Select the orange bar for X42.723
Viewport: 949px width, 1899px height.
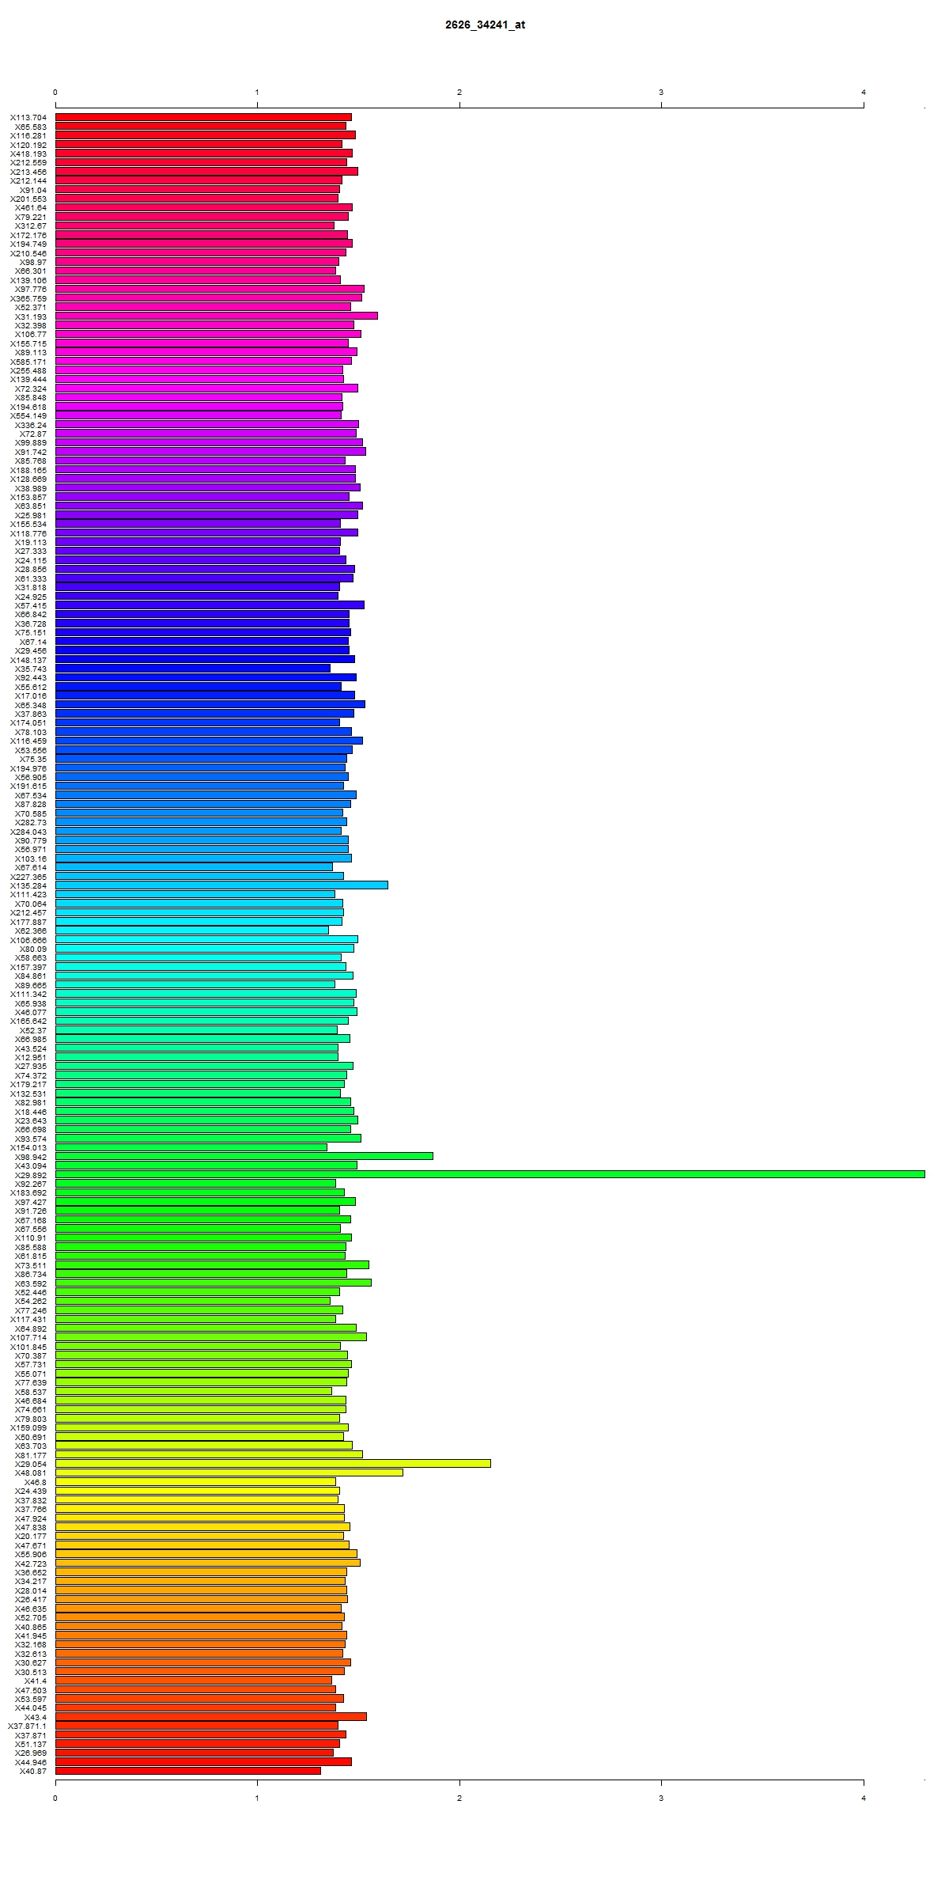(x=208, y=1563)
